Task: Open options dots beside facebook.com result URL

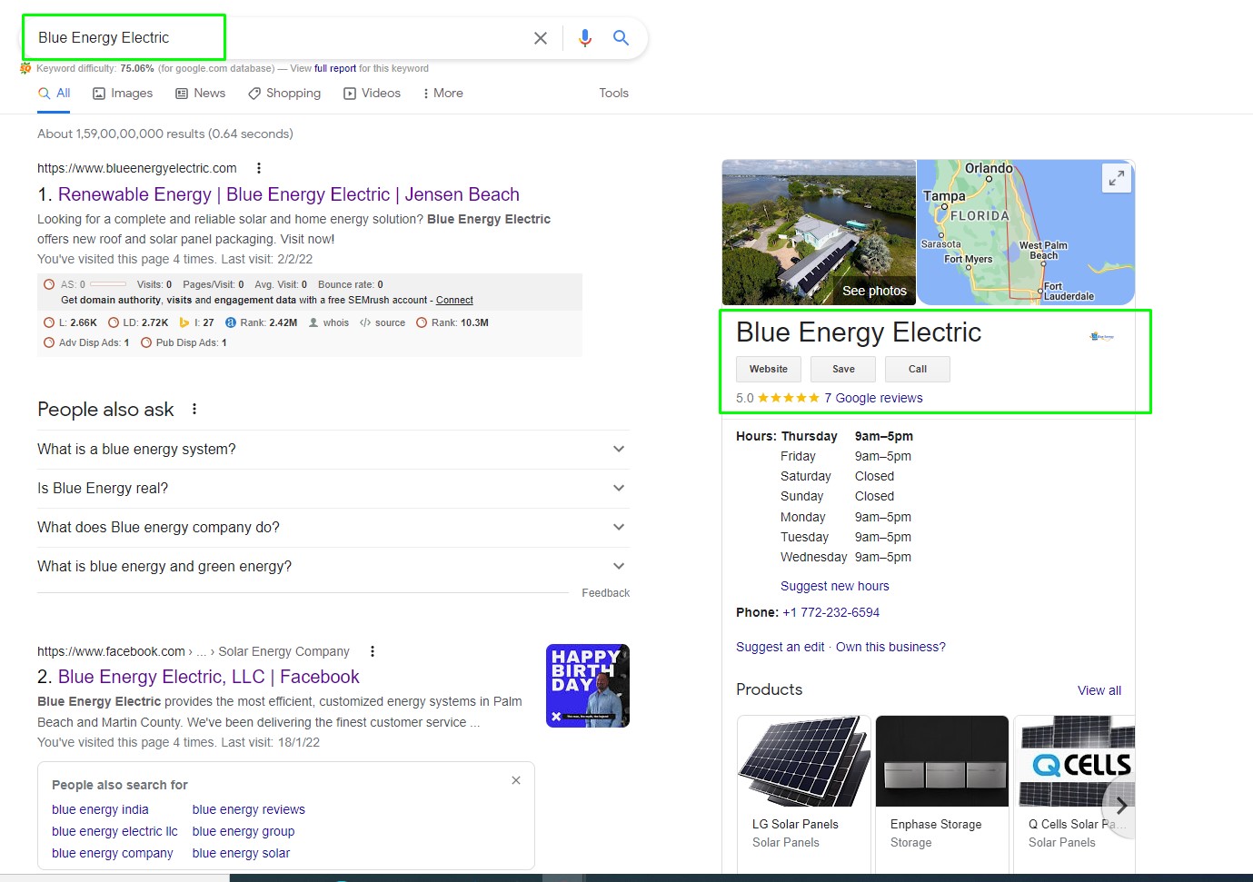Action: [373, 651]
